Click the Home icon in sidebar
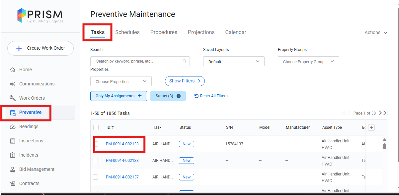Screen dimensions: 399x195 (x=13, y=70)
